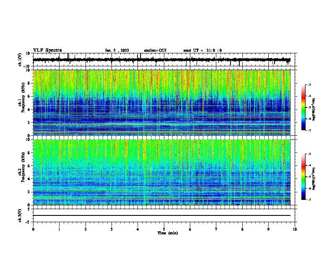Click time axis tick label 7
The width and height of the screenshot is (332, 257).
point(216,229)
